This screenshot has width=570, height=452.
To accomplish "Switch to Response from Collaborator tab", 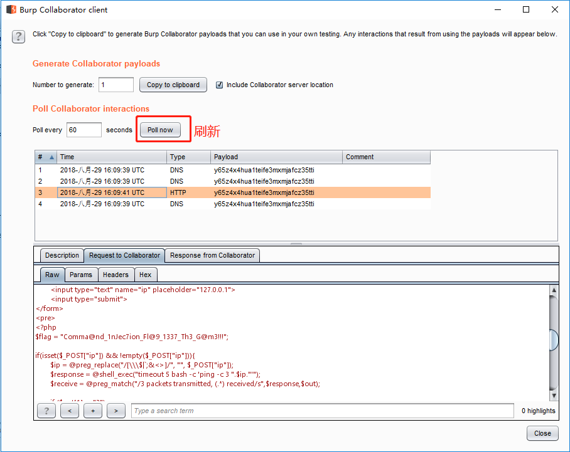I will tap(212, 255).
